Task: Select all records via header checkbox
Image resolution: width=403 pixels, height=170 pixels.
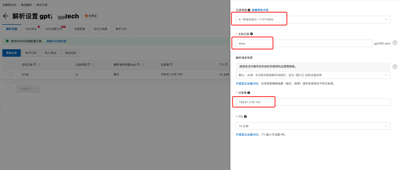Action: (x=11, y=65)
